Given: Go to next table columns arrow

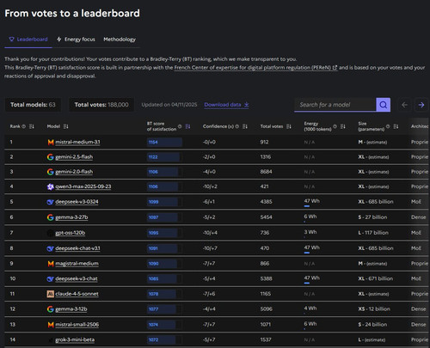Looking at the screenshot, I should (x=421, y=105).
